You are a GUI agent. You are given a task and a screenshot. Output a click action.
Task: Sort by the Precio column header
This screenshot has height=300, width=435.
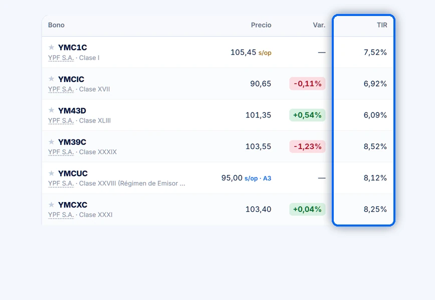click(x=261, y=25)
